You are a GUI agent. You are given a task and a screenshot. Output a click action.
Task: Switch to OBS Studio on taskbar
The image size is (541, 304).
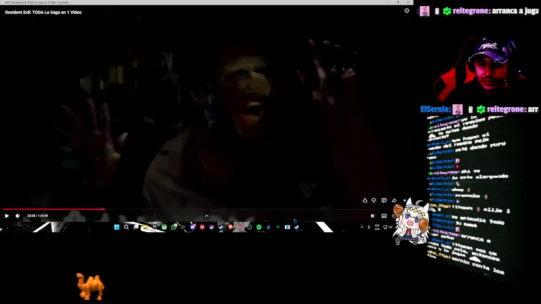point(249,227)
